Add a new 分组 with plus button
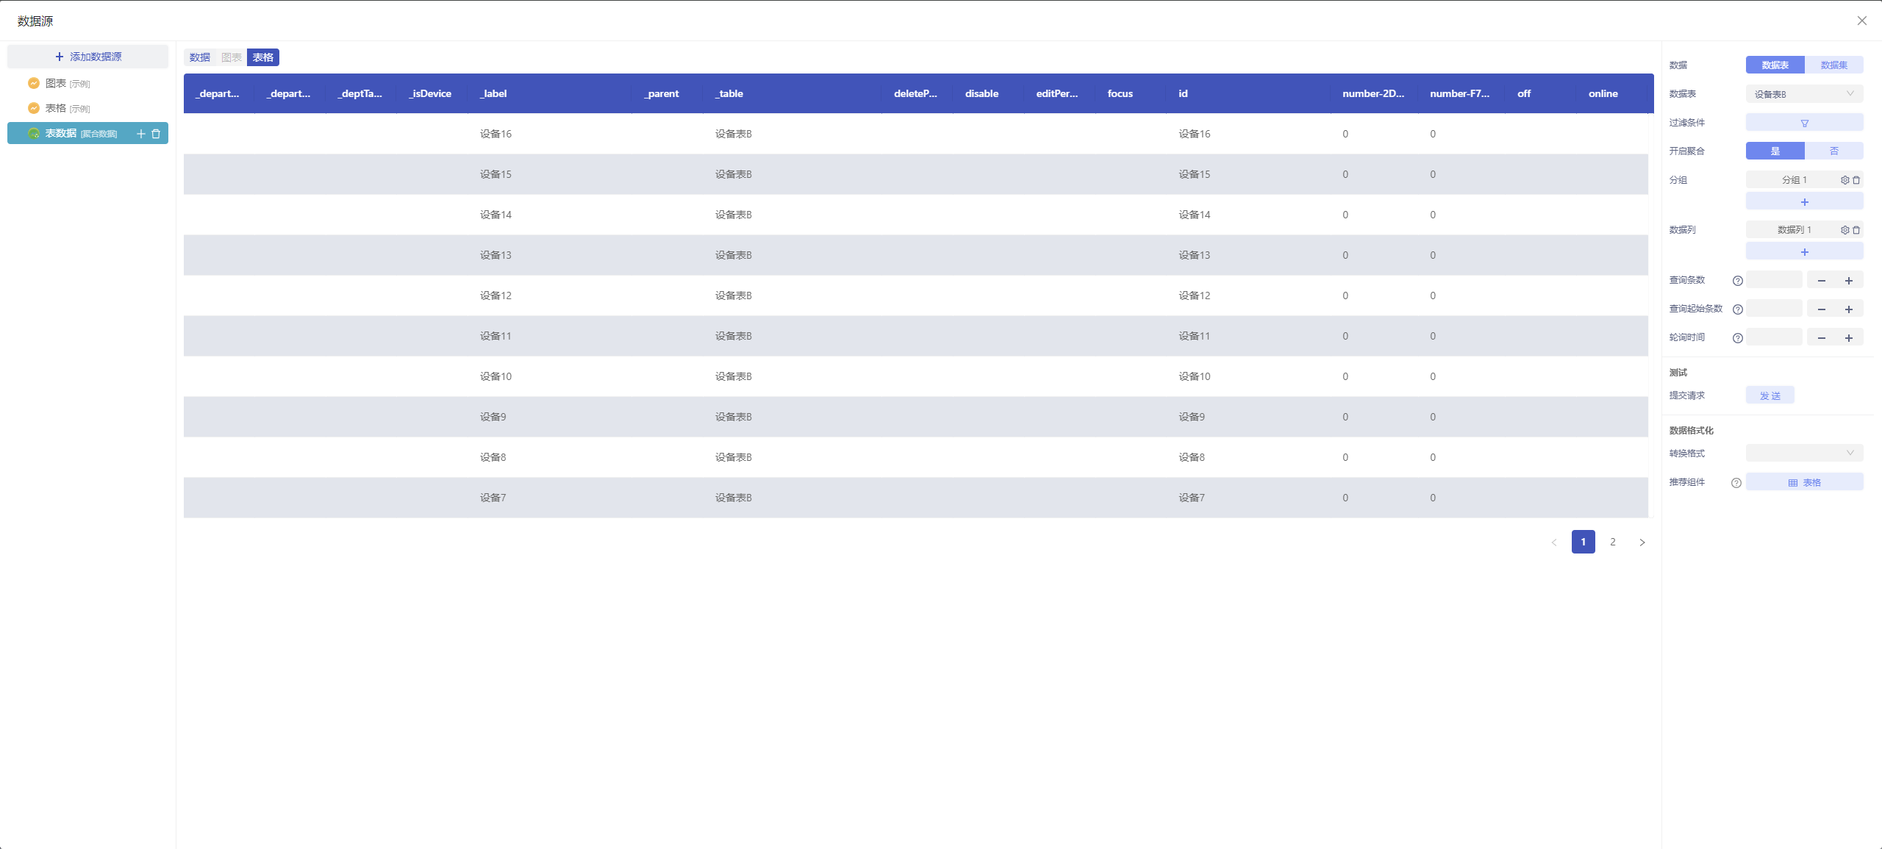Image resolution: width=1882 pixels, height=849 pixels. (1804, 201)
